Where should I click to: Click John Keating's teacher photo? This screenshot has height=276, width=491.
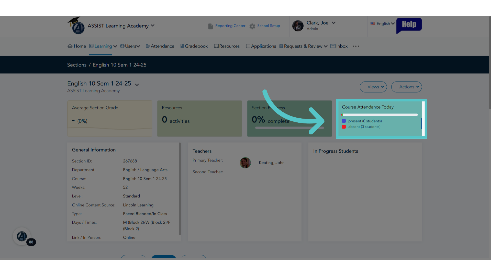245,163
